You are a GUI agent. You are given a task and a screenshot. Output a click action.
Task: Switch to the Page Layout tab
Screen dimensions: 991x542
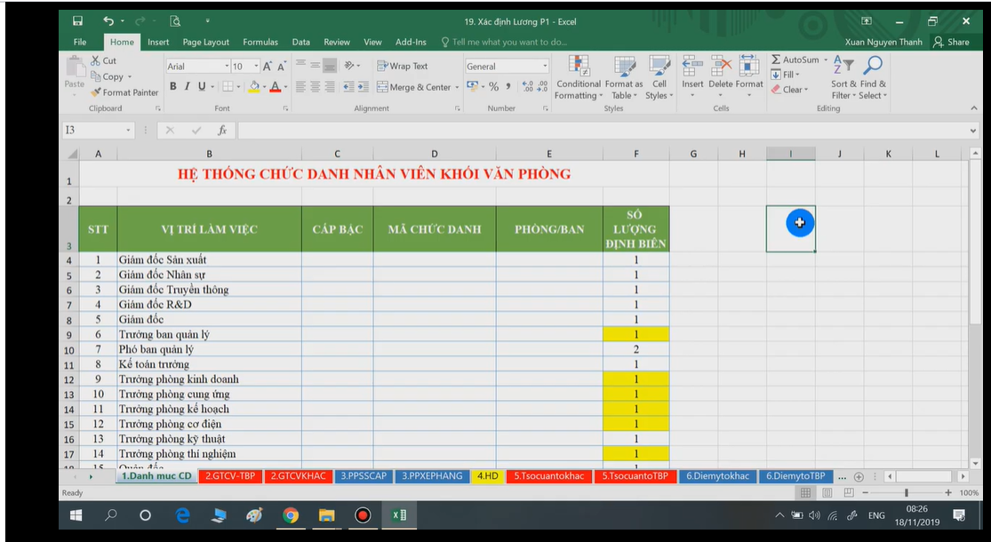205,42
